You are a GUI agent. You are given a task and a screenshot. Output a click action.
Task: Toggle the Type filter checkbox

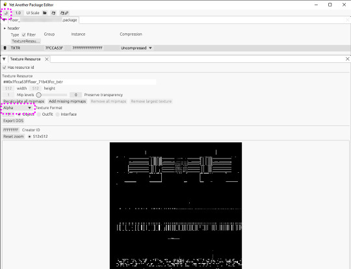tap(24, 34)
